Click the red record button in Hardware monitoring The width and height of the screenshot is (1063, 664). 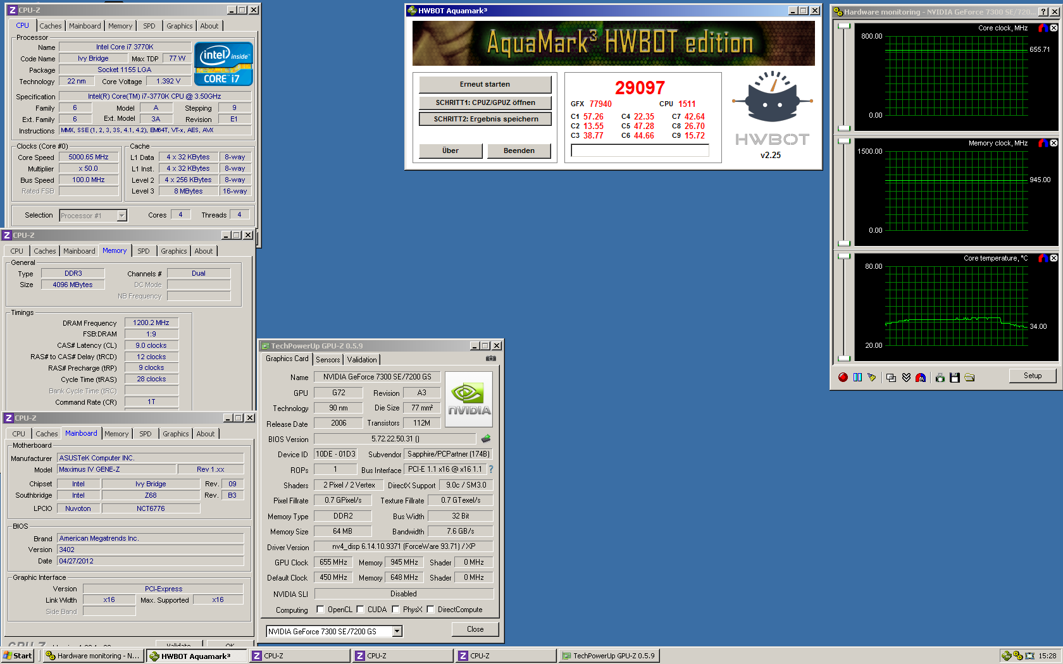pos(843,378)
